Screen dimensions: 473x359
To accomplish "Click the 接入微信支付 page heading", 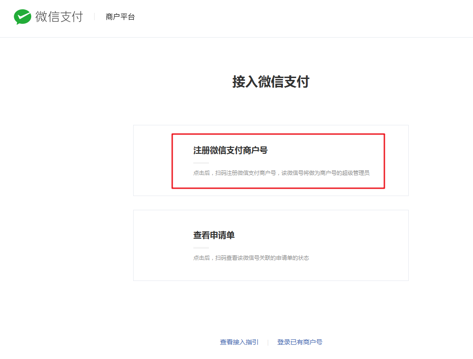I will 270,82.
